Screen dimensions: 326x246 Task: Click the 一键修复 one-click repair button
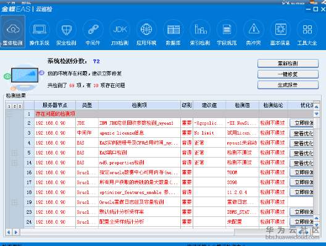288,74
